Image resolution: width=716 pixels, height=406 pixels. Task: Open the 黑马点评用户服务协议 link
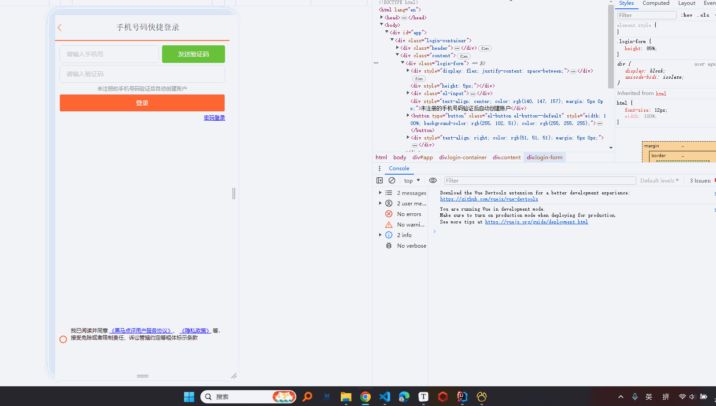coord(141,330)
